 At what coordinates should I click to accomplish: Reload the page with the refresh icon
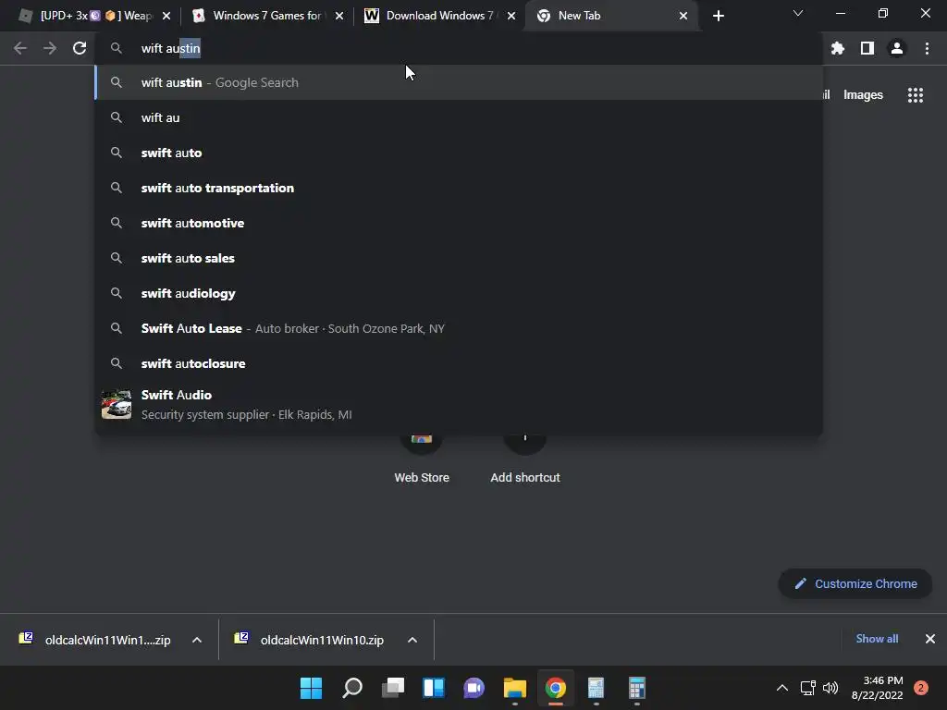[x=80, y=48]
